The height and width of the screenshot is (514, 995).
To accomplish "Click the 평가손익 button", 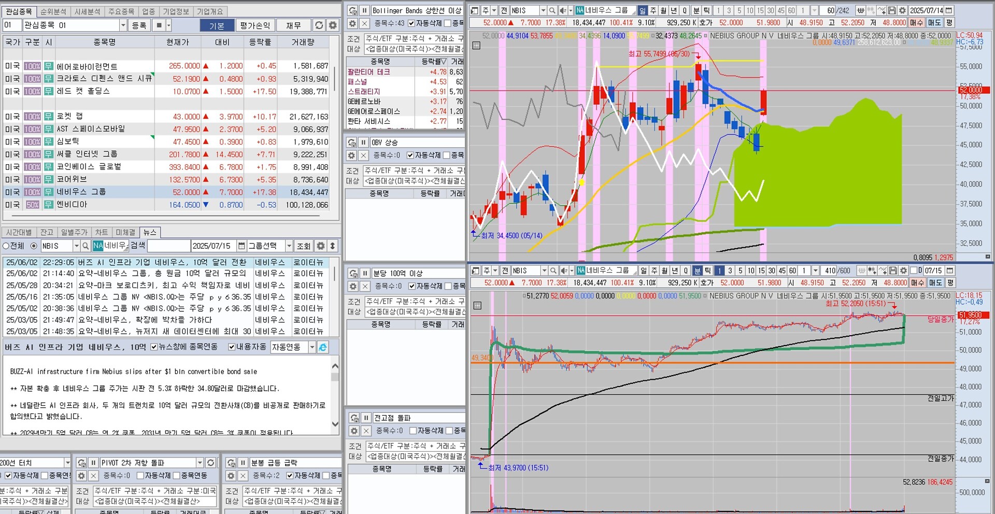I will pyautogui.click(x=255, y=25).
